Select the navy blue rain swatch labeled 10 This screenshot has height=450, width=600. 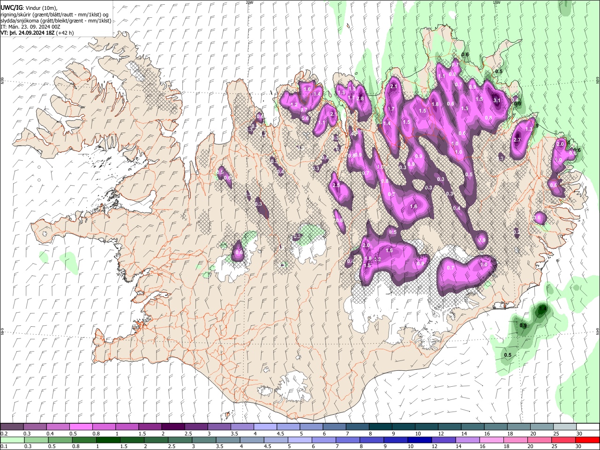[x=419, y=440]
